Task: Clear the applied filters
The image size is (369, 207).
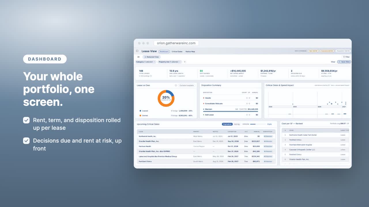Action: point(333,62)
